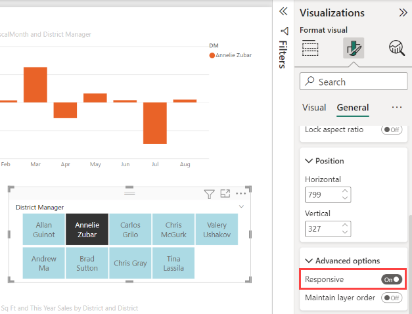Switch to the General tab
The image size is (412, 314).
pos(353,108)
